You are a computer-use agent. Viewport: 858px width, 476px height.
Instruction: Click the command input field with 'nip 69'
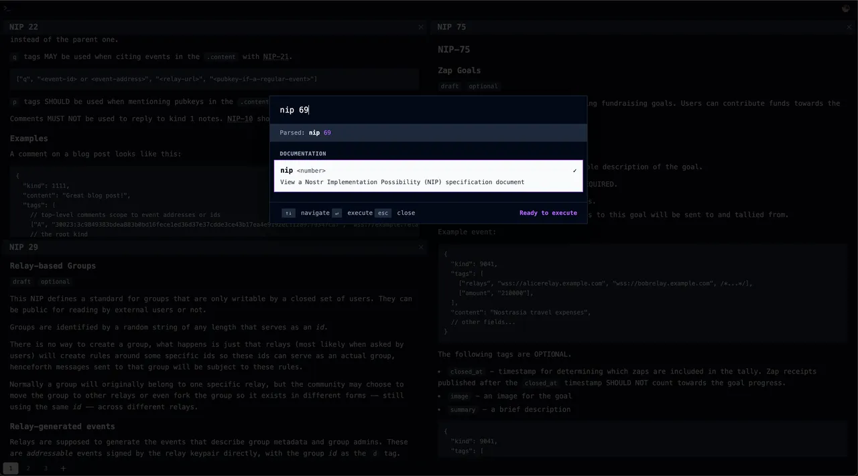coord(428,110)
